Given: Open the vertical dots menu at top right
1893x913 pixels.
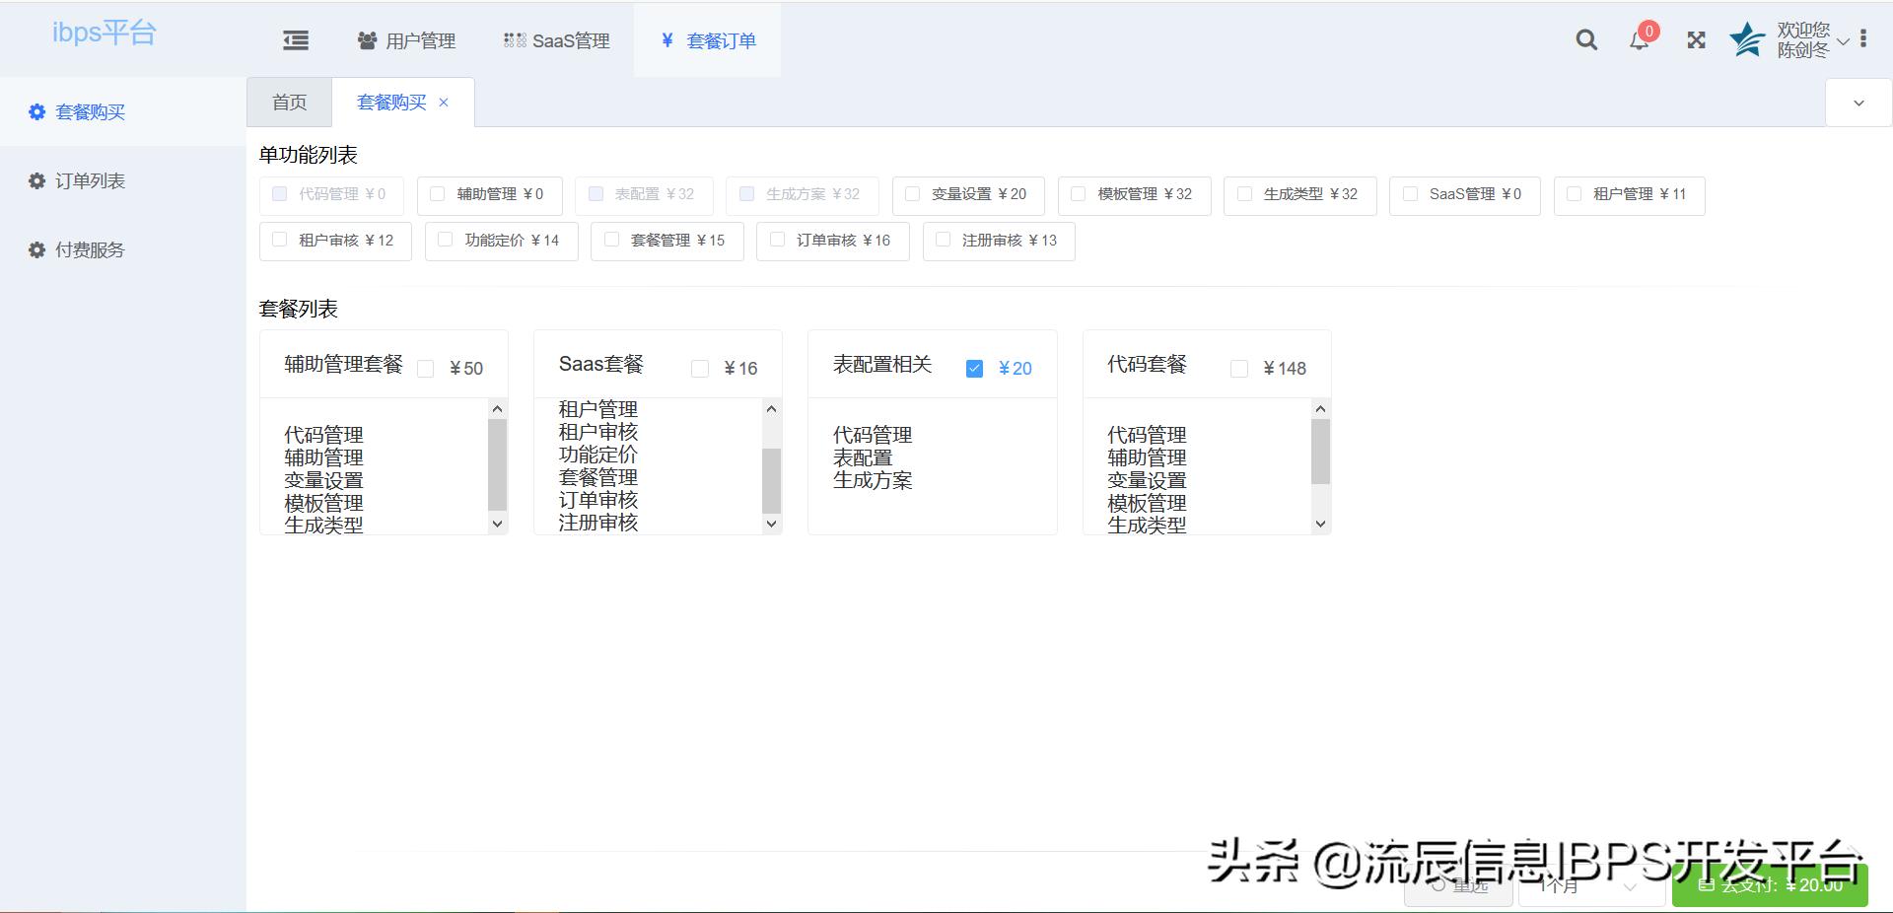Looking at the screenshot, I should 1863,38.
